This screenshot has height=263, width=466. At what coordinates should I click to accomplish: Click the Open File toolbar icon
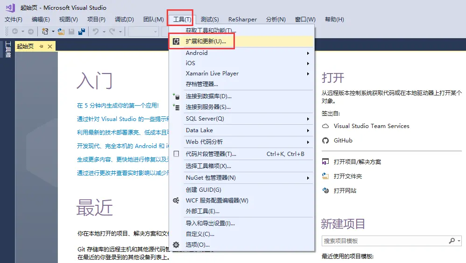[x=61, y=31]
